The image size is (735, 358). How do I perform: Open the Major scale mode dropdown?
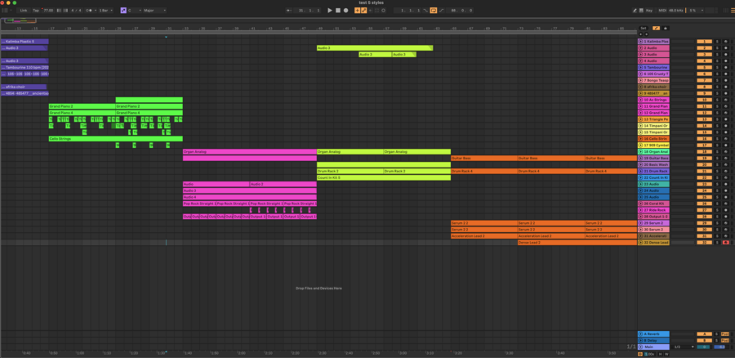pos(155,11)
